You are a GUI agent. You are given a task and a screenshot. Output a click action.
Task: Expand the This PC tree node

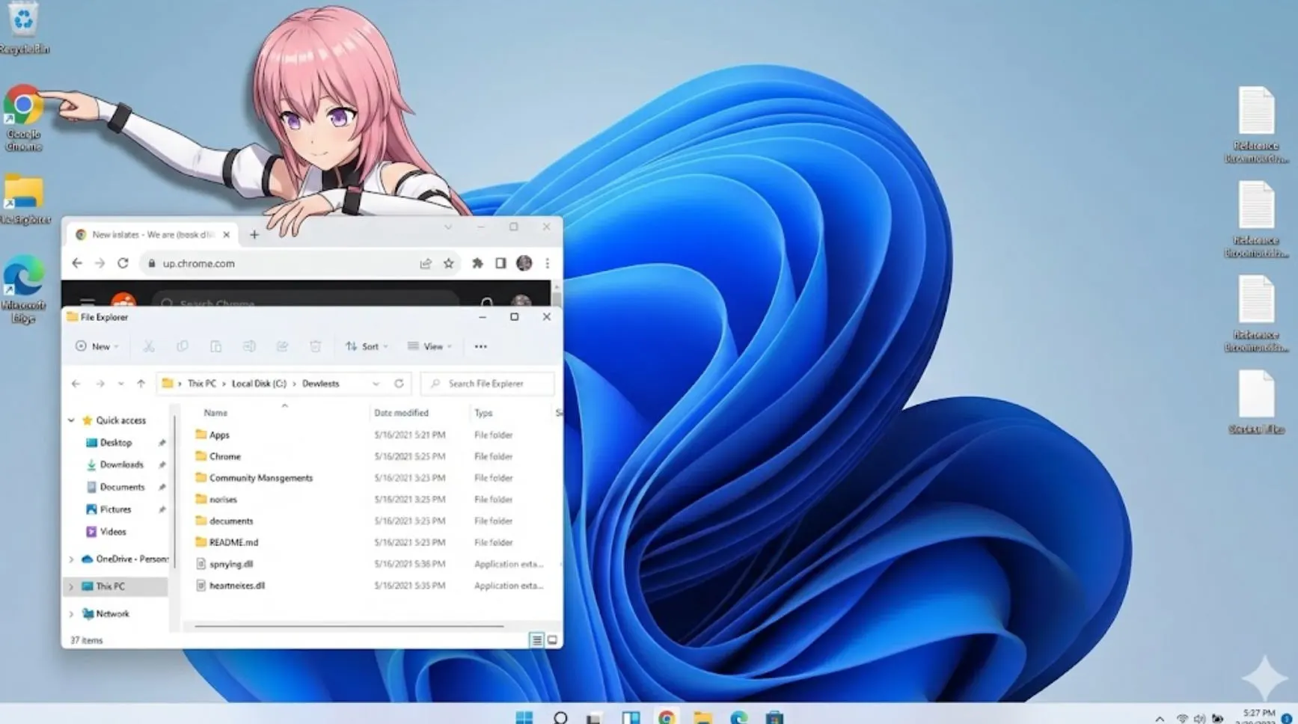(72, 586)
